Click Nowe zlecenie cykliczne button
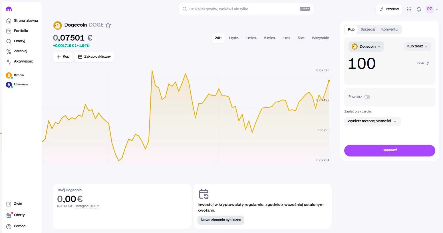 tap(221, 220)
